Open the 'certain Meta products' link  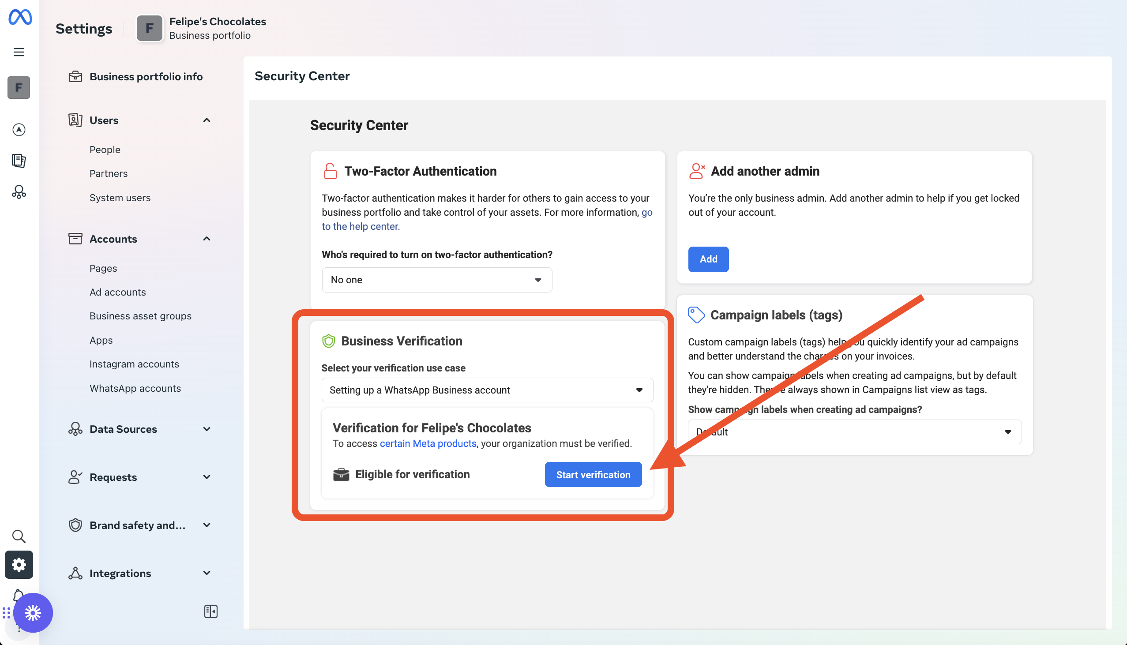point(428,443)
